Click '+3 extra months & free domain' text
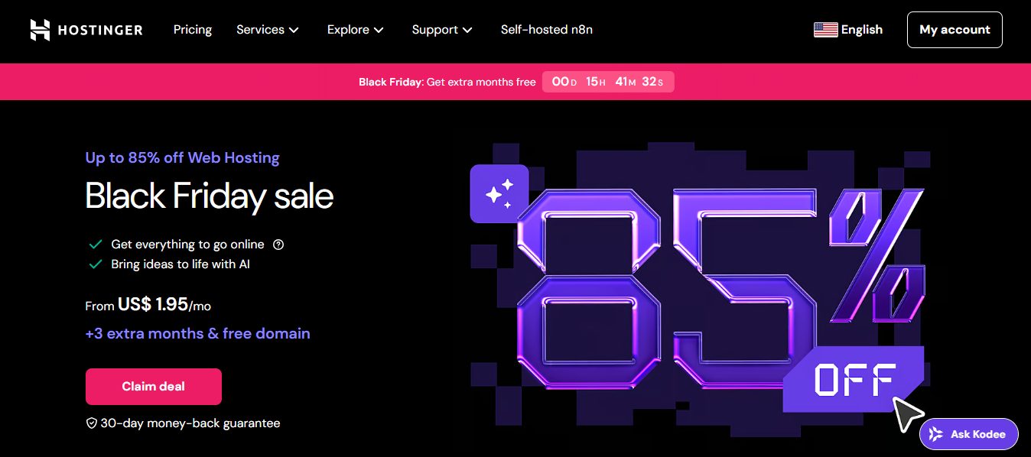 tap(197, 333)
